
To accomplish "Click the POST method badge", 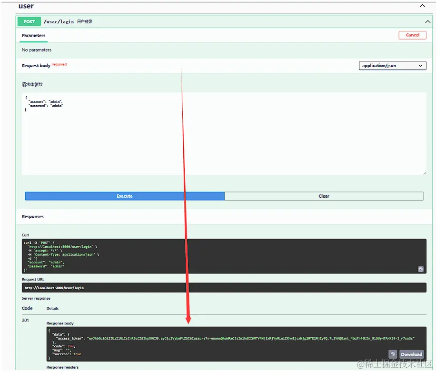I will point(29,21).
